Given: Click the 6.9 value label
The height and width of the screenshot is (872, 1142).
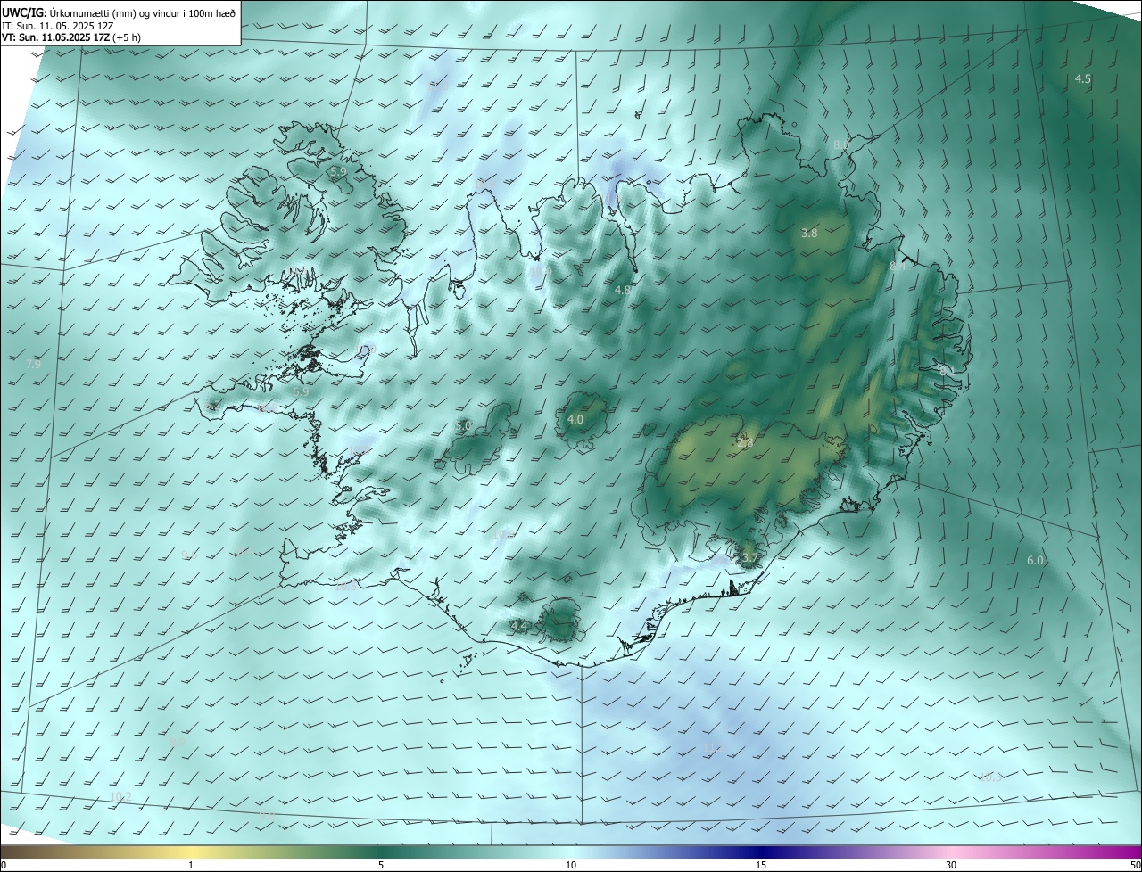Looking at the screenshot, I should coord(301,391).
